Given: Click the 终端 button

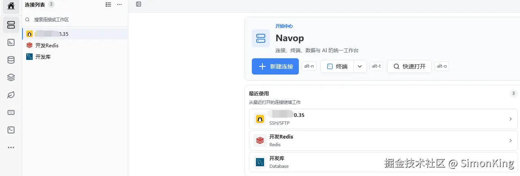Looking at the screenshot, I should (337, 66).
